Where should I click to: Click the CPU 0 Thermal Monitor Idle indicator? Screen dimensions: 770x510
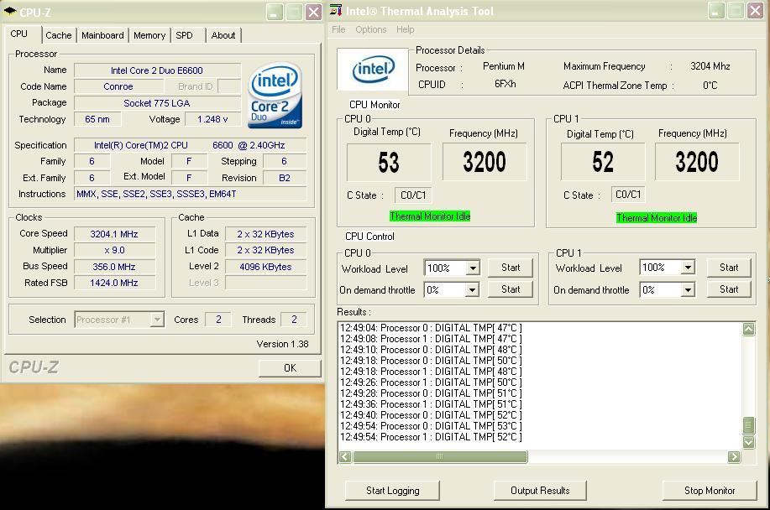coord(430,216)
